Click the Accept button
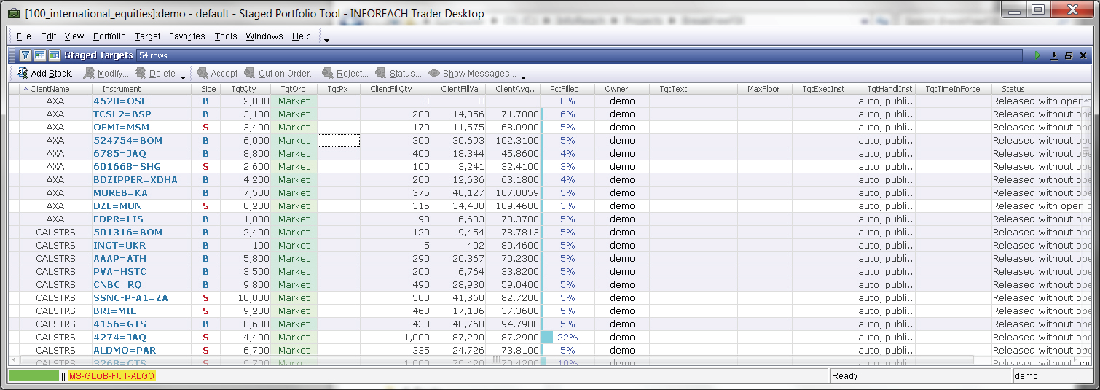The height and width of the screenshot is (390, 1100). pyautogui.click(x=217, y=74)
